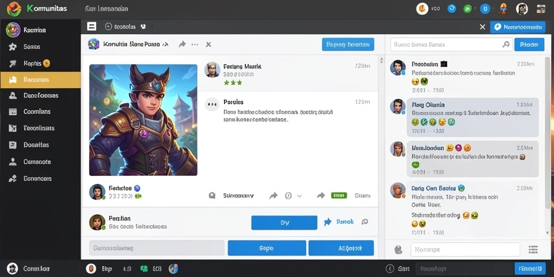Open Coomitans in the sidebar
The height and width of the screenshot is (277, 554).
(40, 111)
